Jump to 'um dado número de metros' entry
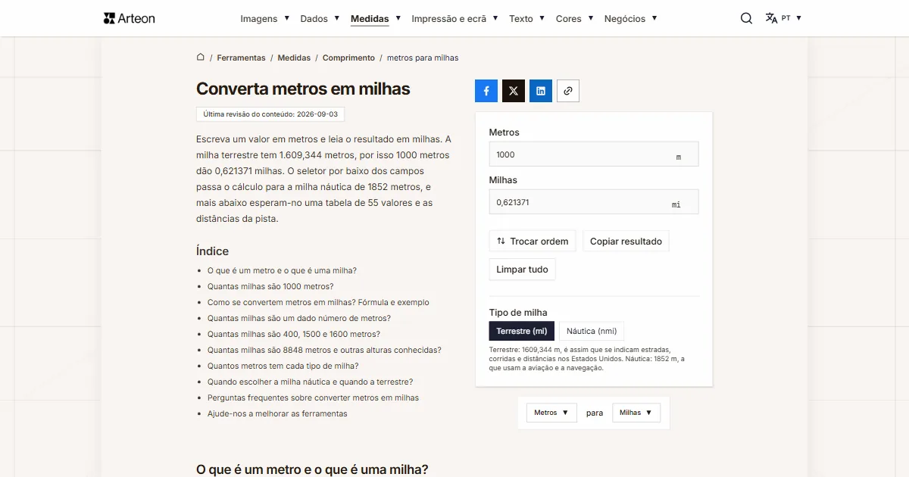909x477 pixels. tap(299, 318)
